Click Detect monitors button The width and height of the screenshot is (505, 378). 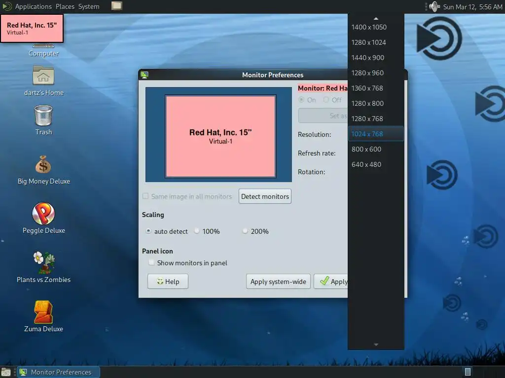click(265, 196)
